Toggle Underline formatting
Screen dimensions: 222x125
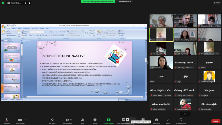coord(35,35)
